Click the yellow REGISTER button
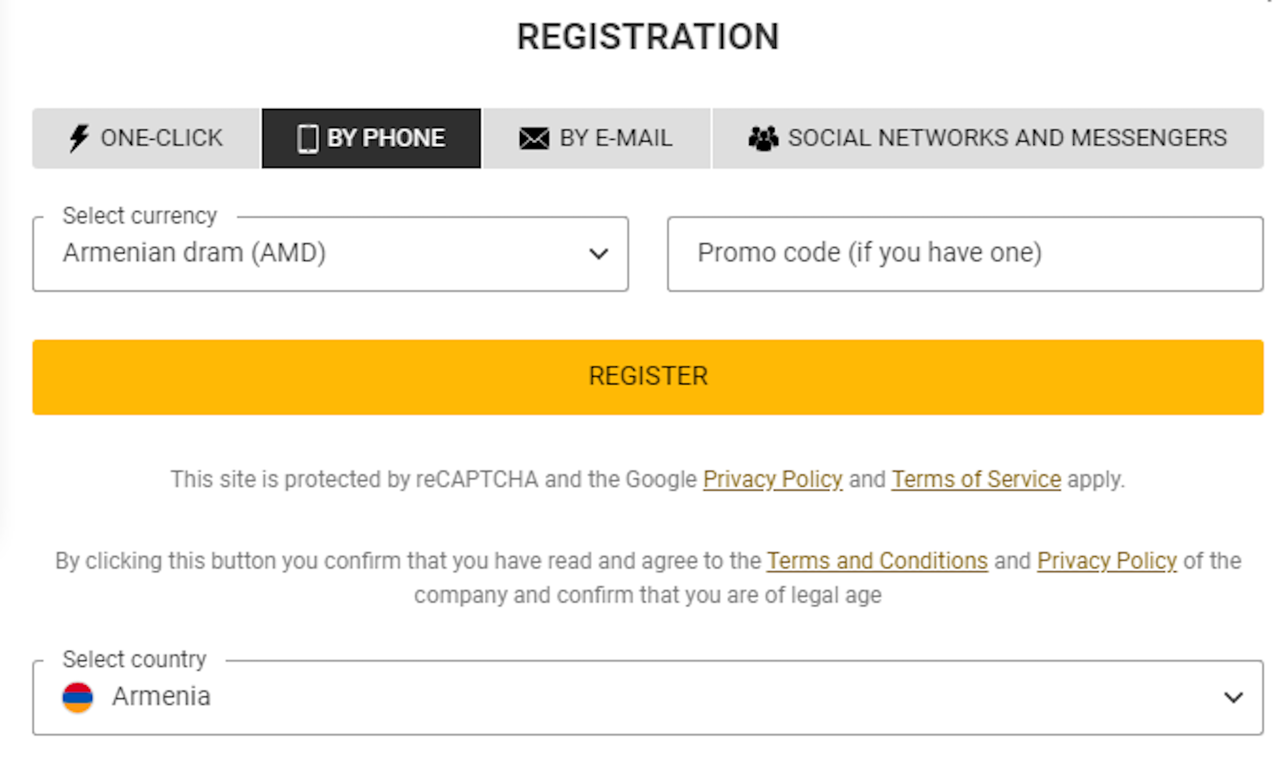 (648, 377)
